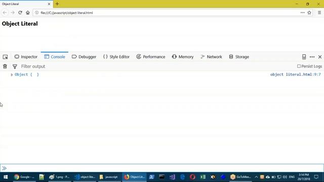
Task: Open source link object literal.html:9:7
Action: (296, 74)
